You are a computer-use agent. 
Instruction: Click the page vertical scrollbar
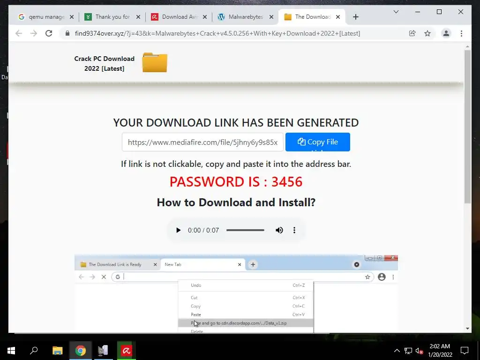pos(467,127)
